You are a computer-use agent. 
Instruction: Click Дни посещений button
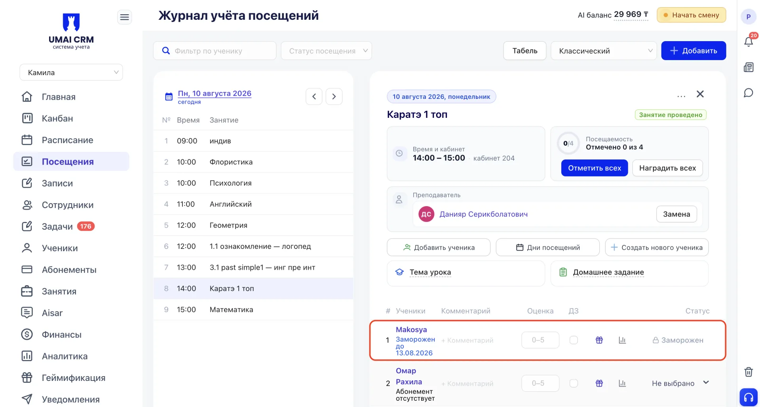coord(548,247)
